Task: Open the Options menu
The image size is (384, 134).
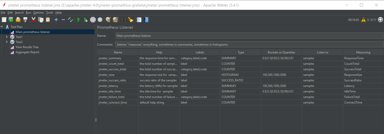Action: pyautogui.click(x=38, y=13)
